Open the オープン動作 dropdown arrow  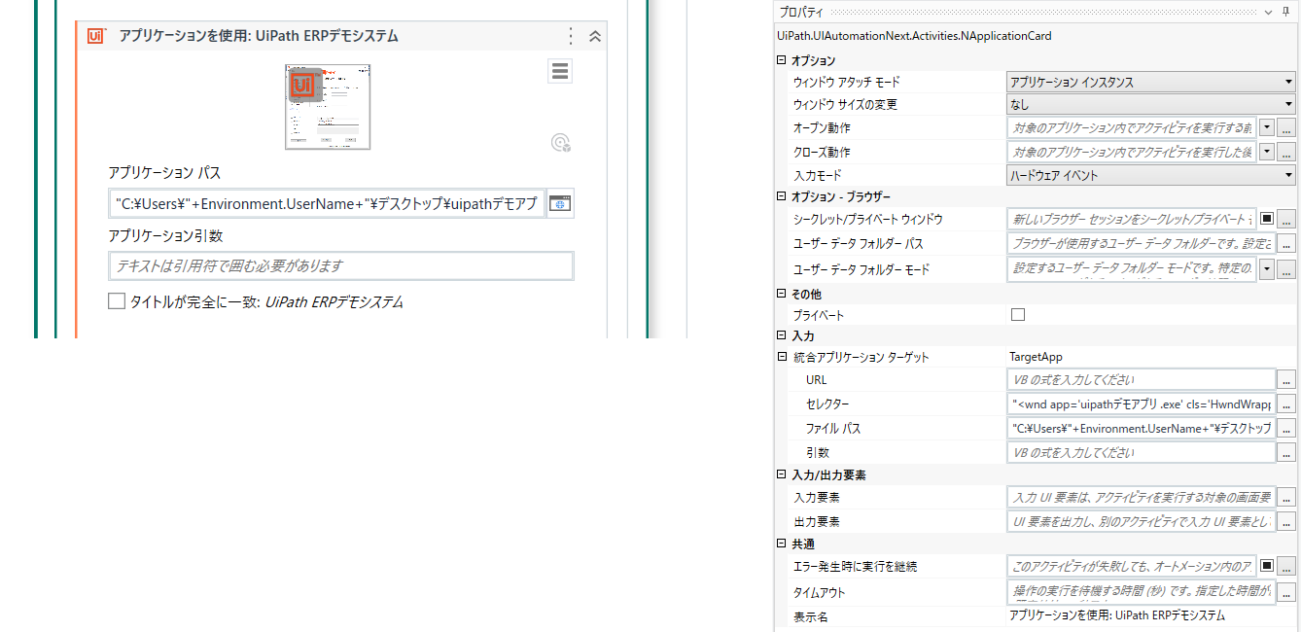(1266, 127)
